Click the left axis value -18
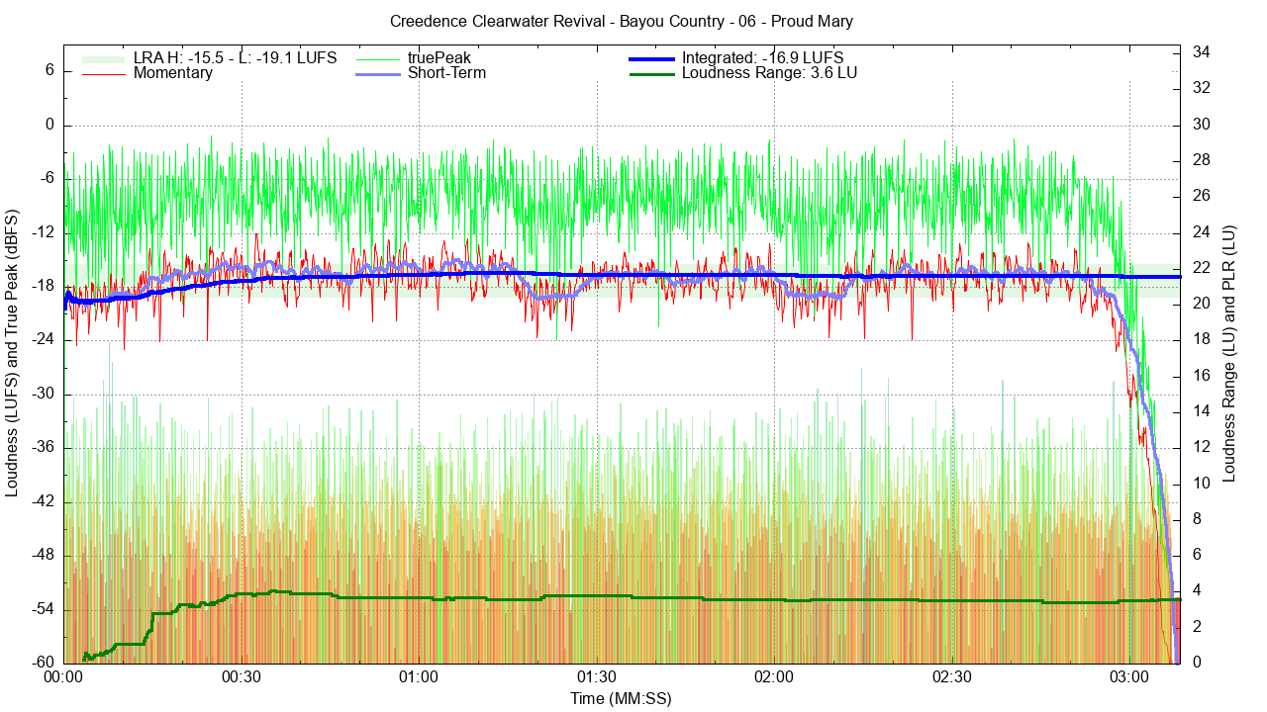The width and height of the screenshot is (1267, 712). (x=45, y=286)
